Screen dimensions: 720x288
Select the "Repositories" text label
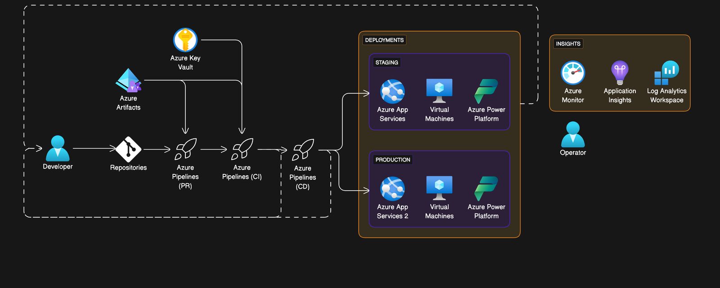point(129,168)
